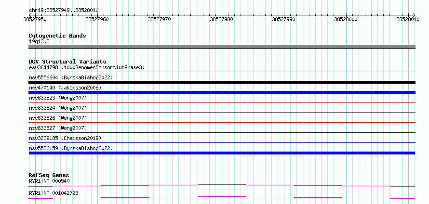The width and height of the screenshot is (429, 204).
Task: Click ruler position 38527960
Action: pyautogui.click(x=97, y=19)
